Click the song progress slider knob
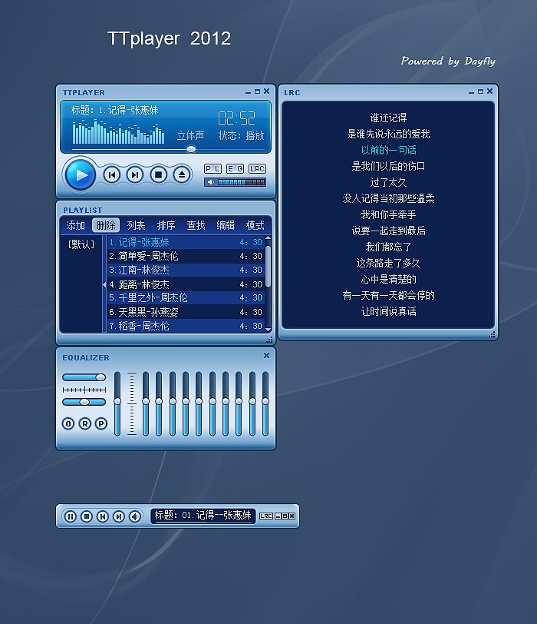 (191, 149)
